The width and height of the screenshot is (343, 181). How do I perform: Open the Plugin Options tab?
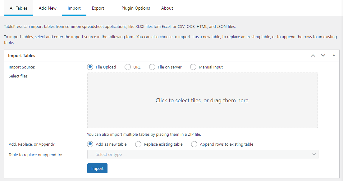click(136, 8)
